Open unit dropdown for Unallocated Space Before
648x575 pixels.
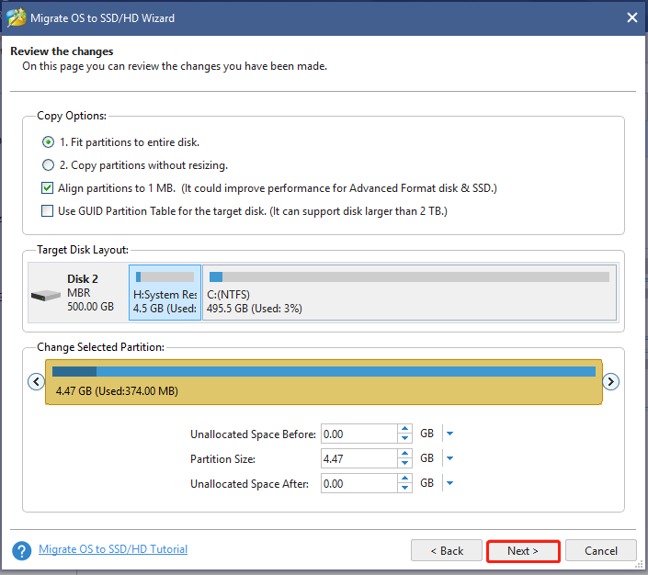click(450, 434)
